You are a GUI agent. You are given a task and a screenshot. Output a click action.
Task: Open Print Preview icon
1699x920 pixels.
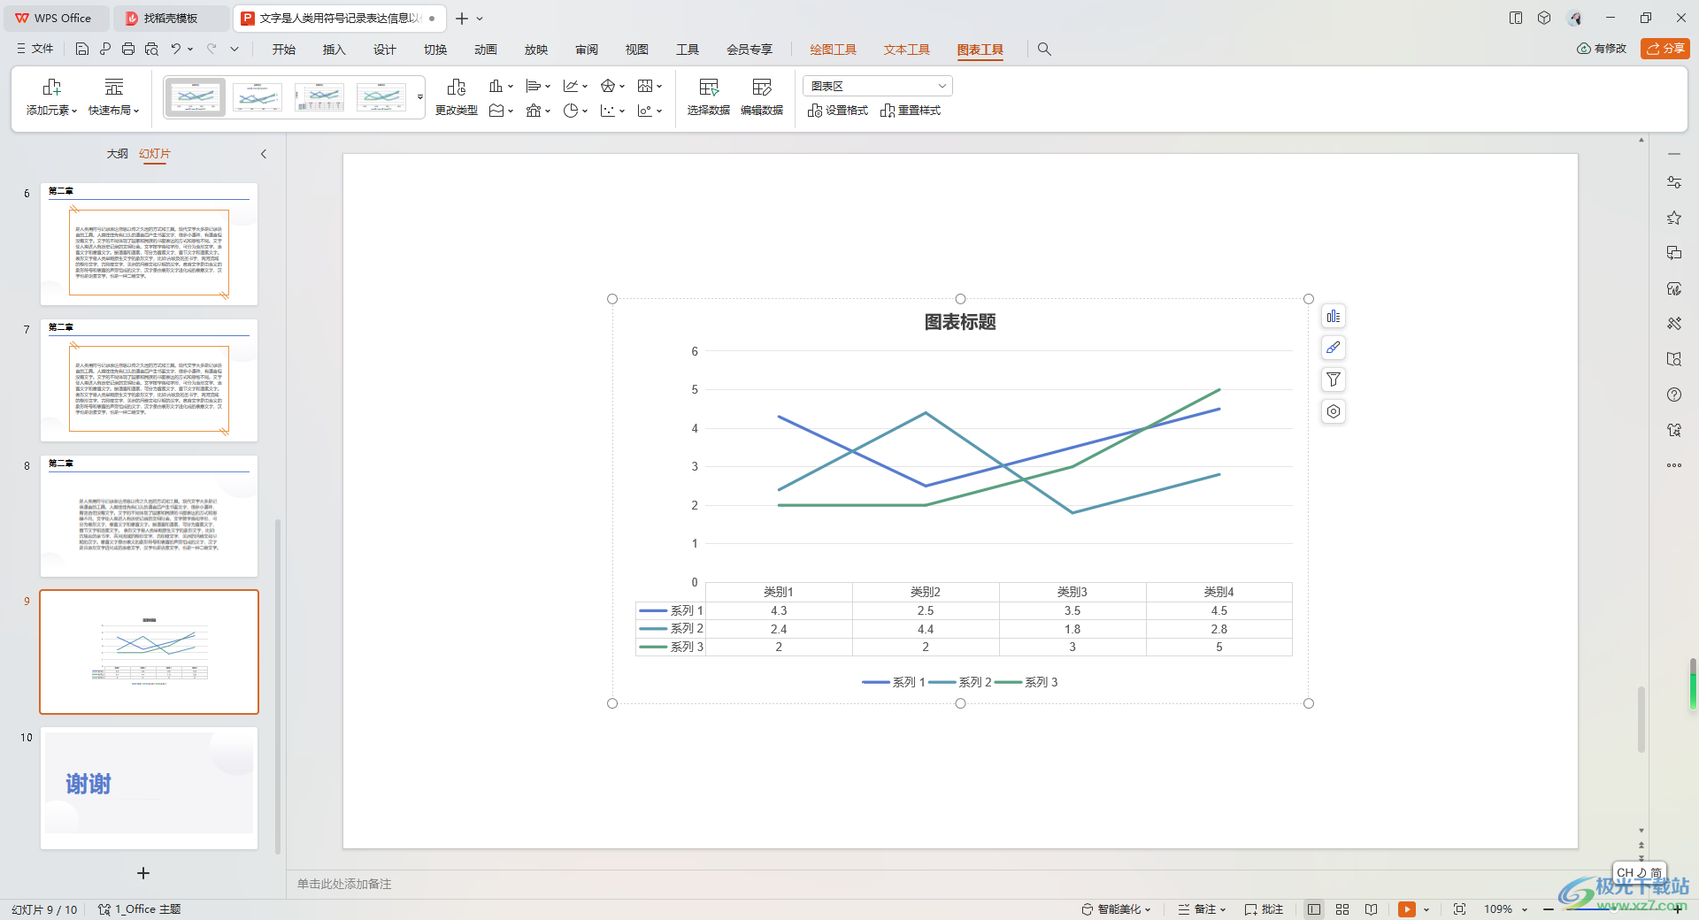point(151,50)
